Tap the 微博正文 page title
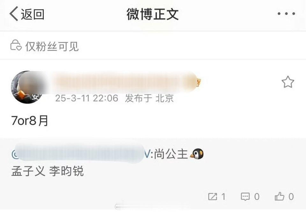Viewport: 306px width, 213px height. click(153, 14)
